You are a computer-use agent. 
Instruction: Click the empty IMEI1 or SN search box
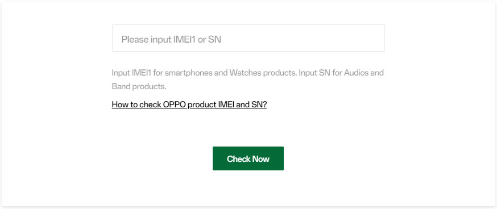(x=248, y=38)
